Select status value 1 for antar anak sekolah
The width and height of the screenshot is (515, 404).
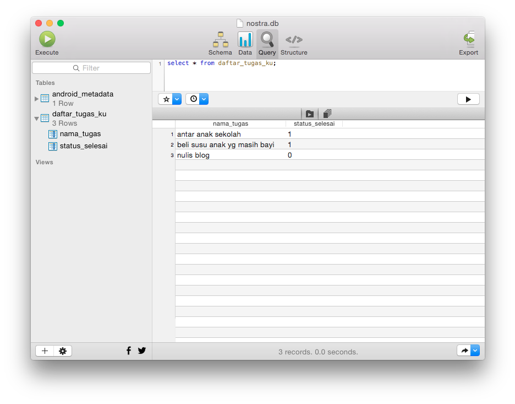click(x=289, y=134)
